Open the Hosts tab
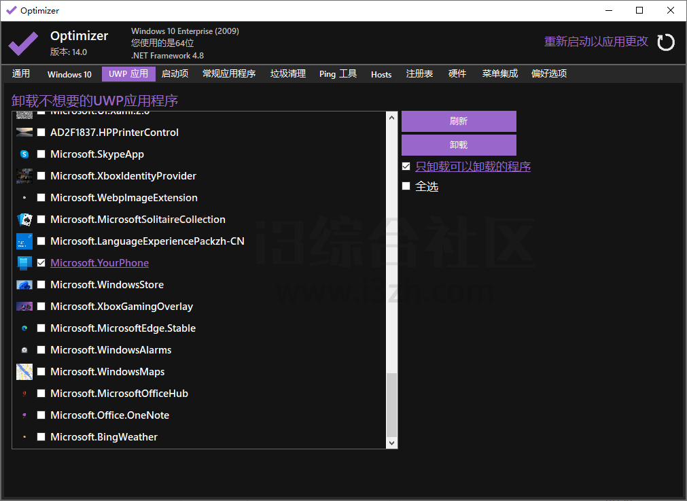 381,74
